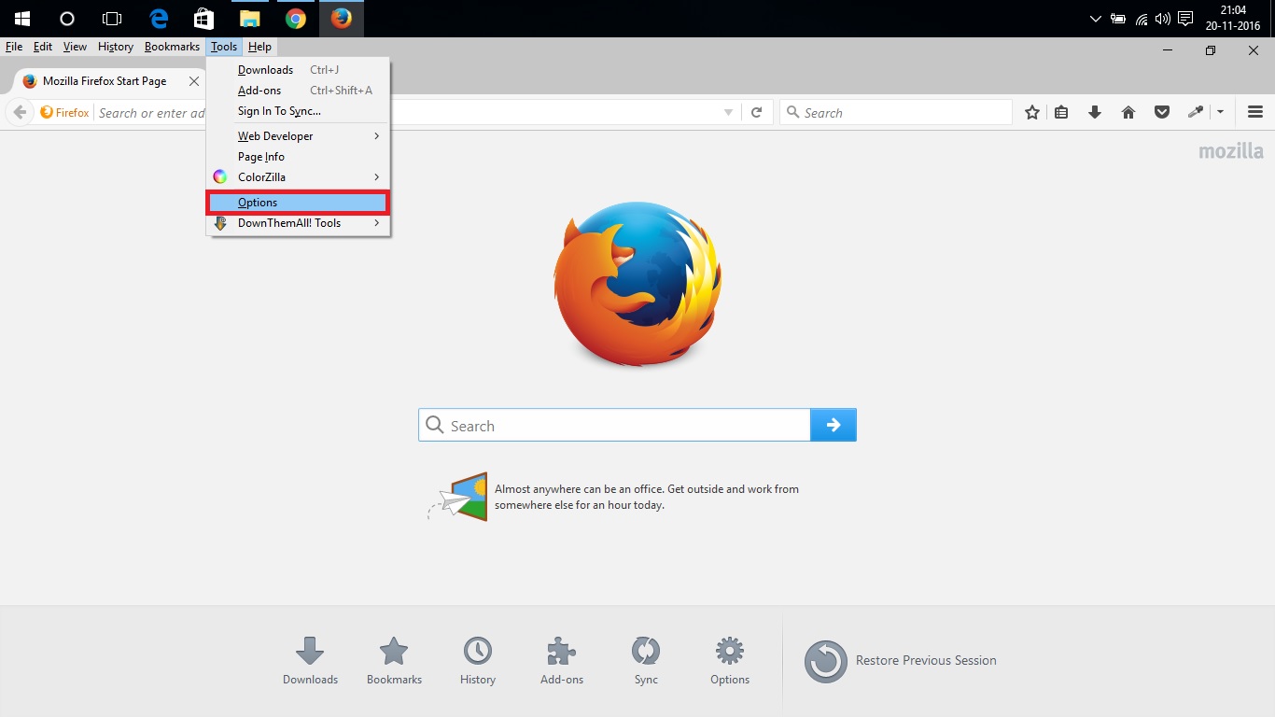The width and height of the screenshot is (1275, 717).
Task: Check the battery icon in the system tray
Action: point(1118,19)
